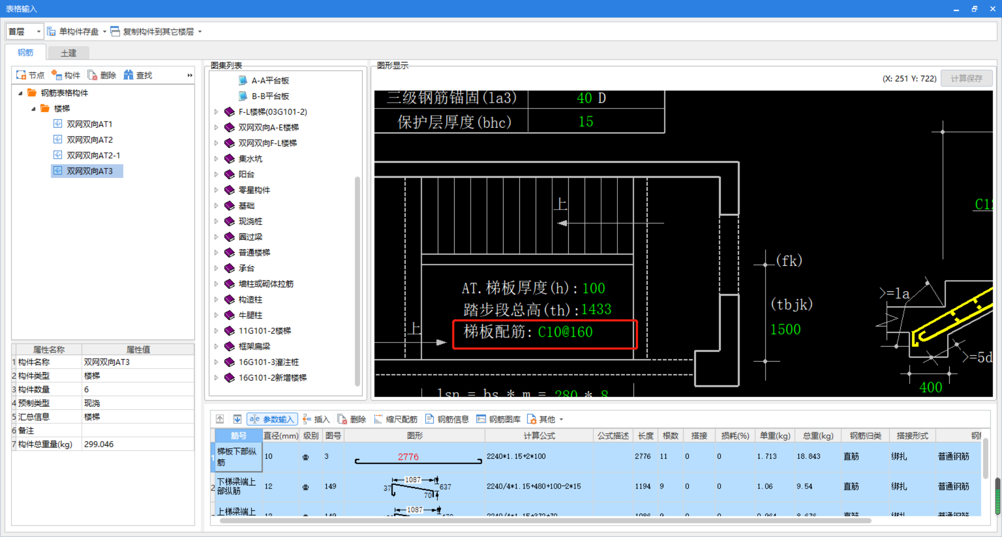The width and height of the screenshot is (1002, 537).
Task: Click the green 1500 dimension value
Action: pos(785,329)
